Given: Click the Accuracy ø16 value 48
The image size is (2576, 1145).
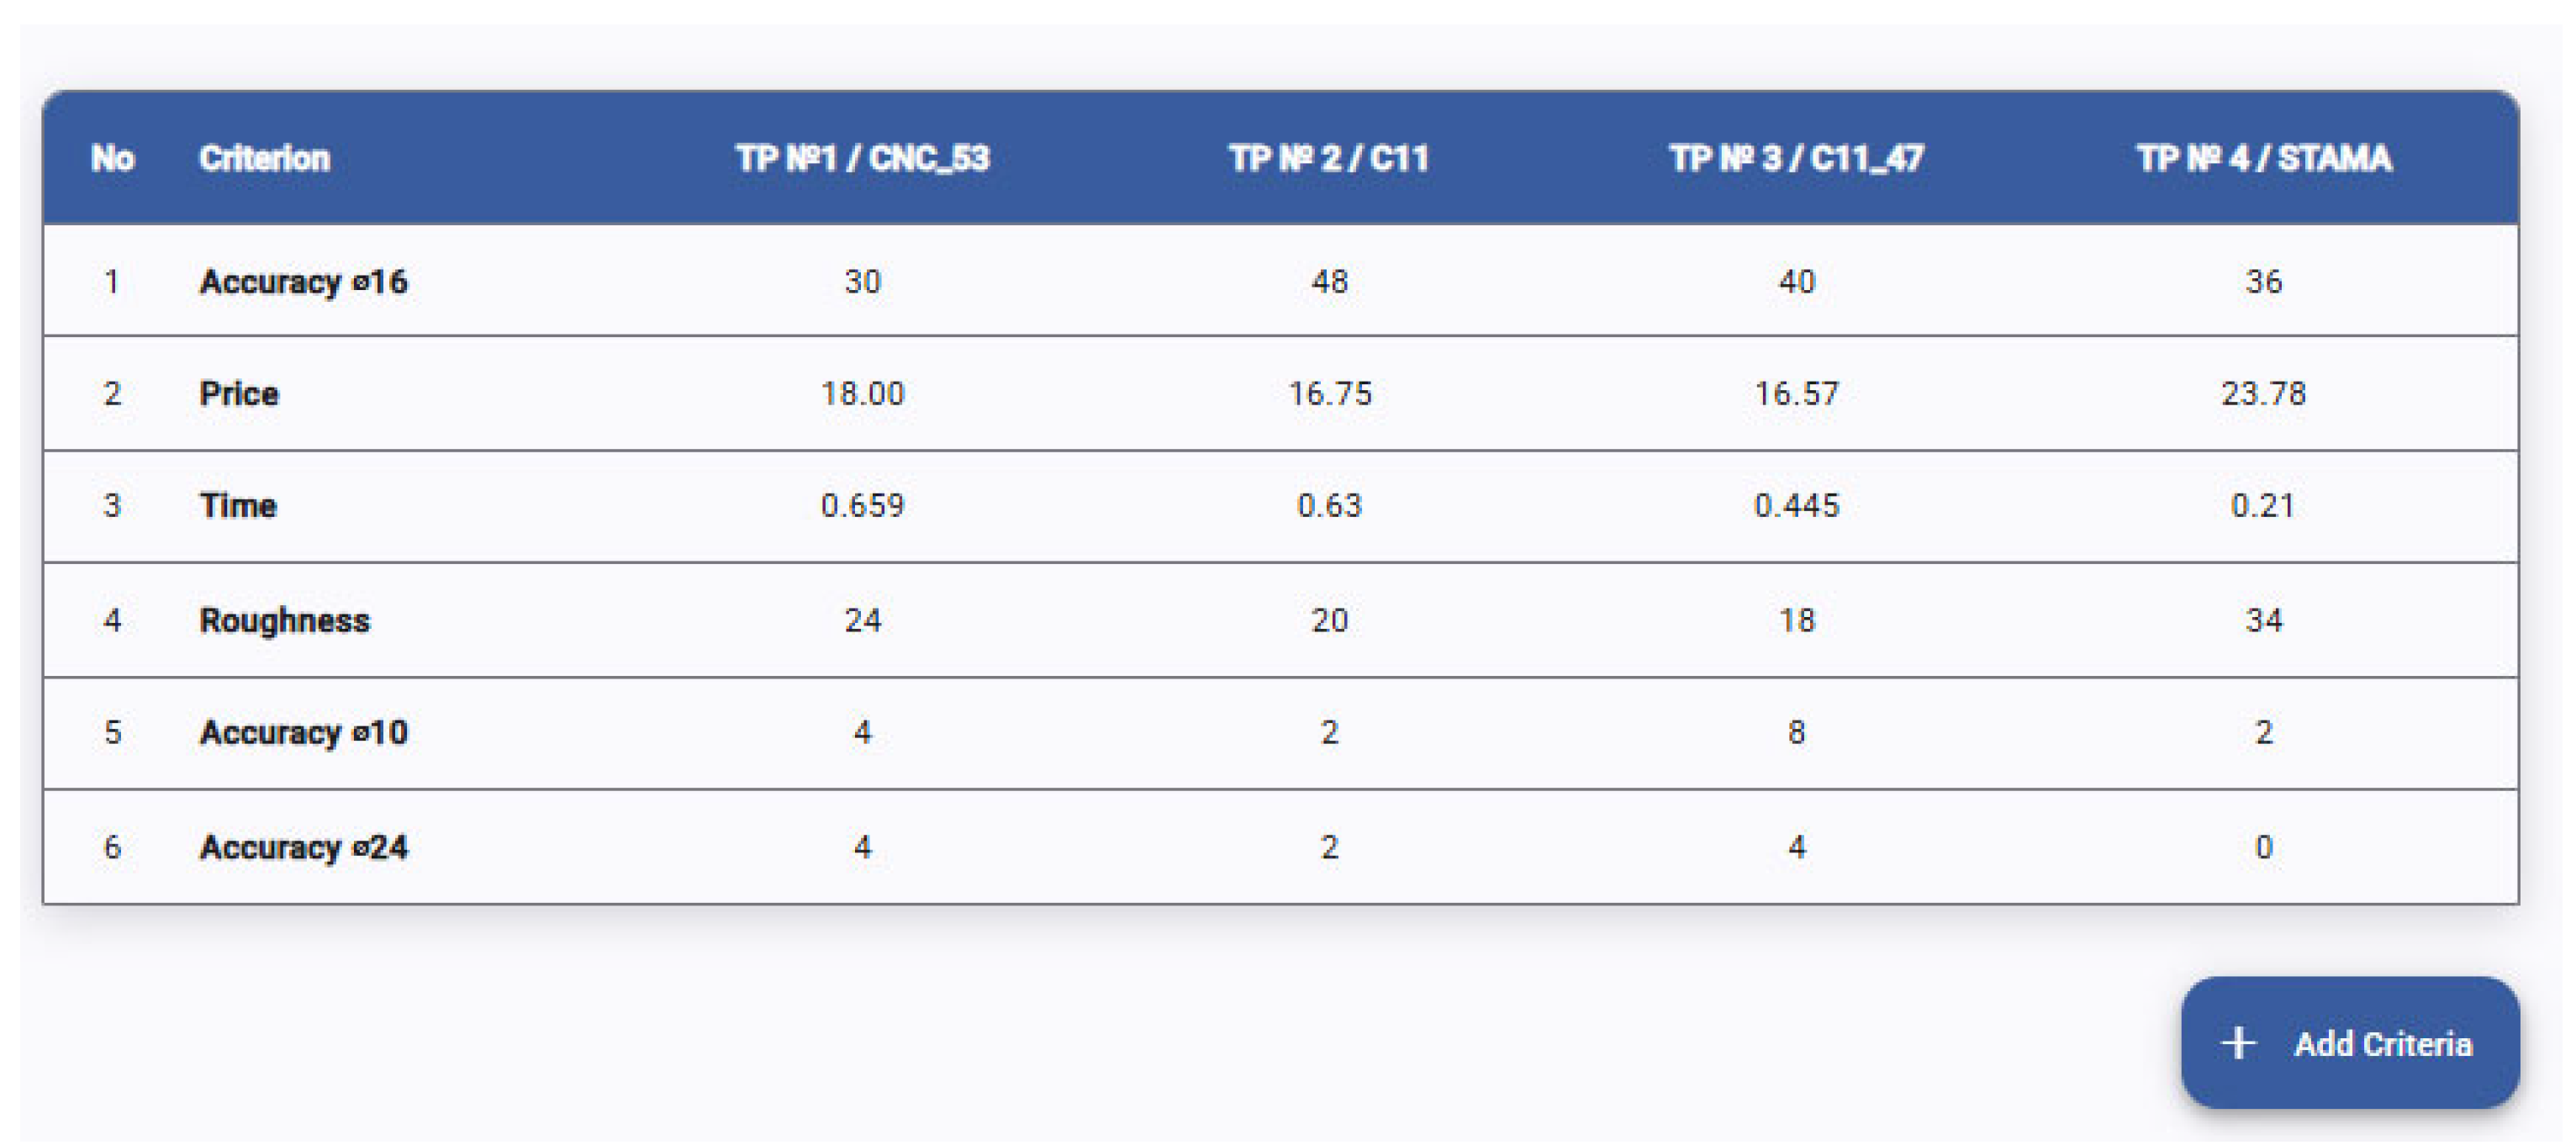Looking at the screenshot, I should [x=1329, y=282].
